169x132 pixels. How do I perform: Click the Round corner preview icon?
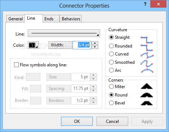tap(147, 95)
